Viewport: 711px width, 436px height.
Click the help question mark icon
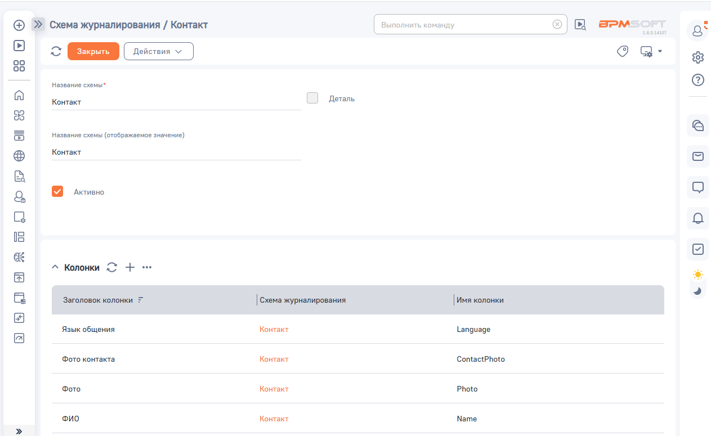pyautogui.click(x=697, y=80)
